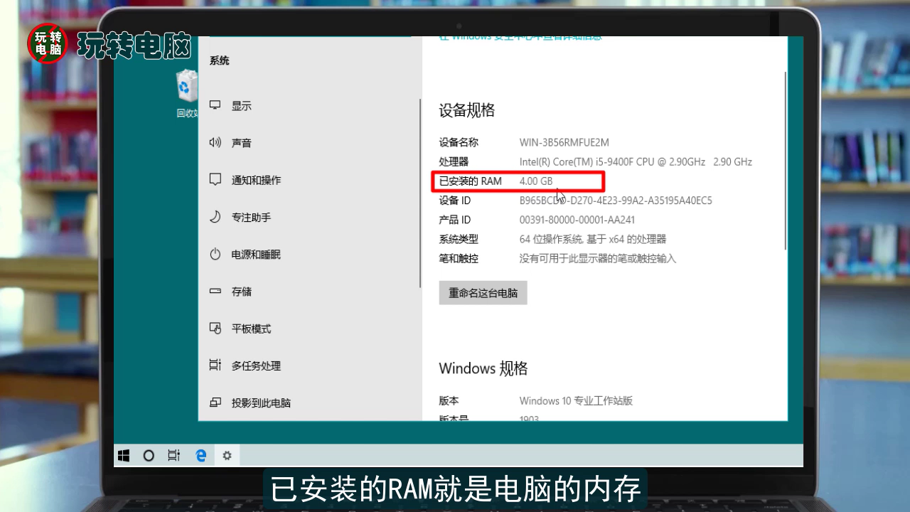Select the Intel Core i5-9400F processor text
910x512 pixels.
tap(636, 161)
